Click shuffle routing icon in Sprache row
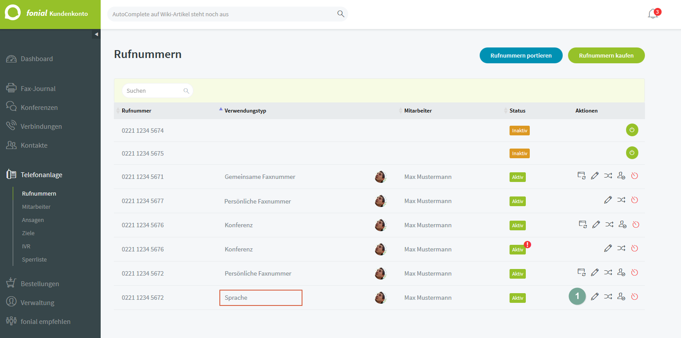 (x=608, y=297)
